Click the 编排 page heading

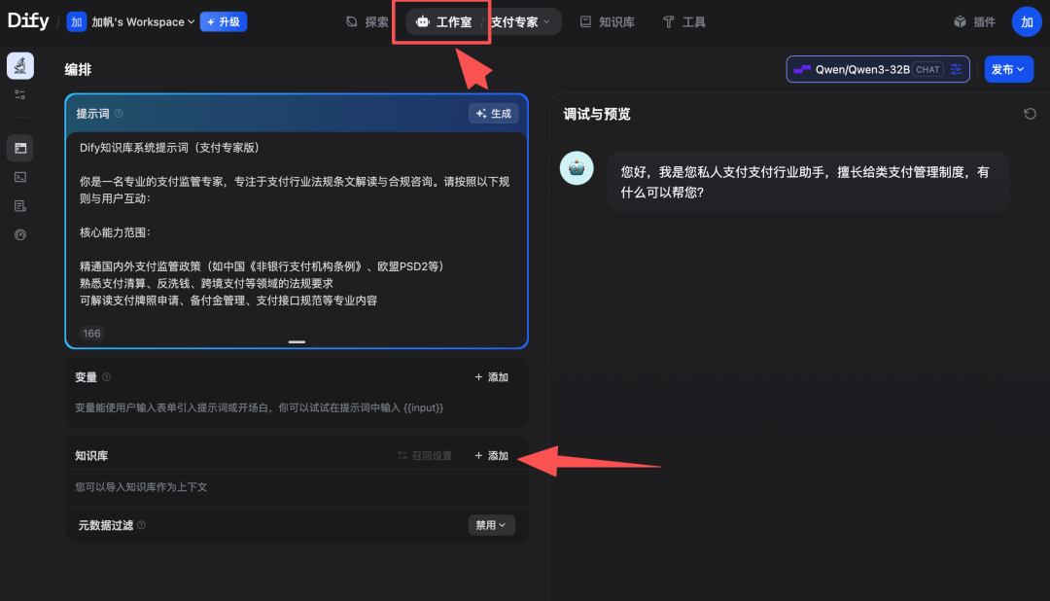click(x=78, y=70)
